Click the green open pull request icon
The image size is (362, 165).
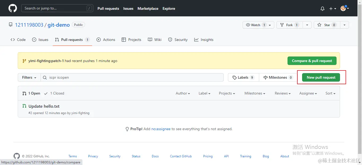[24, 106]
